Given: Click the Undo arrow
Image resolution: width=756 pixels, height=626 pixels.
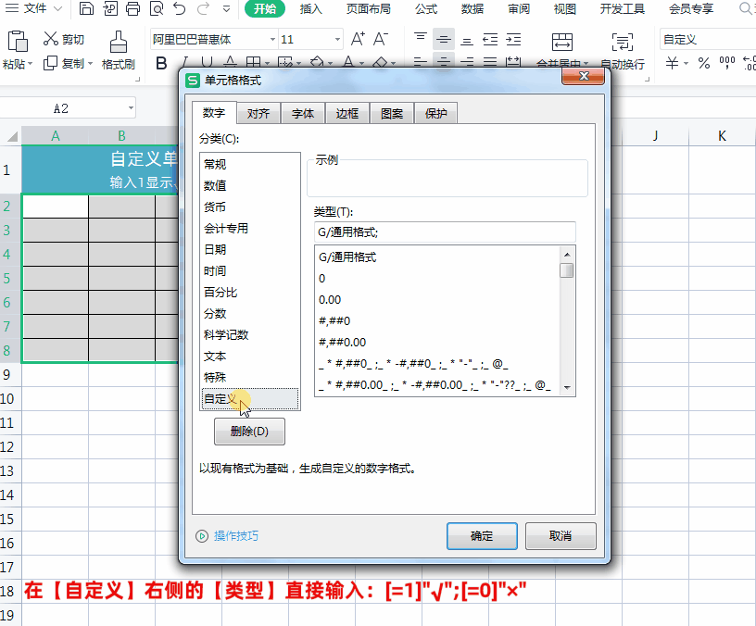Looking at the screenshot, I should pos(180,8).
